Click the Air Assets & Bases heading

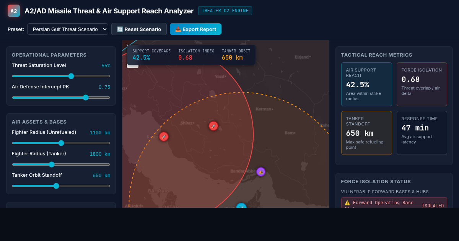pyautogui.click(x=39, y=122)
